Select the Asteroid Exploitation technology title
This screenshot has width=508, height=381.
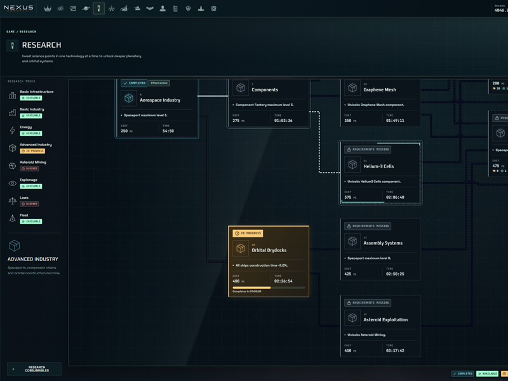coord(385,320)
